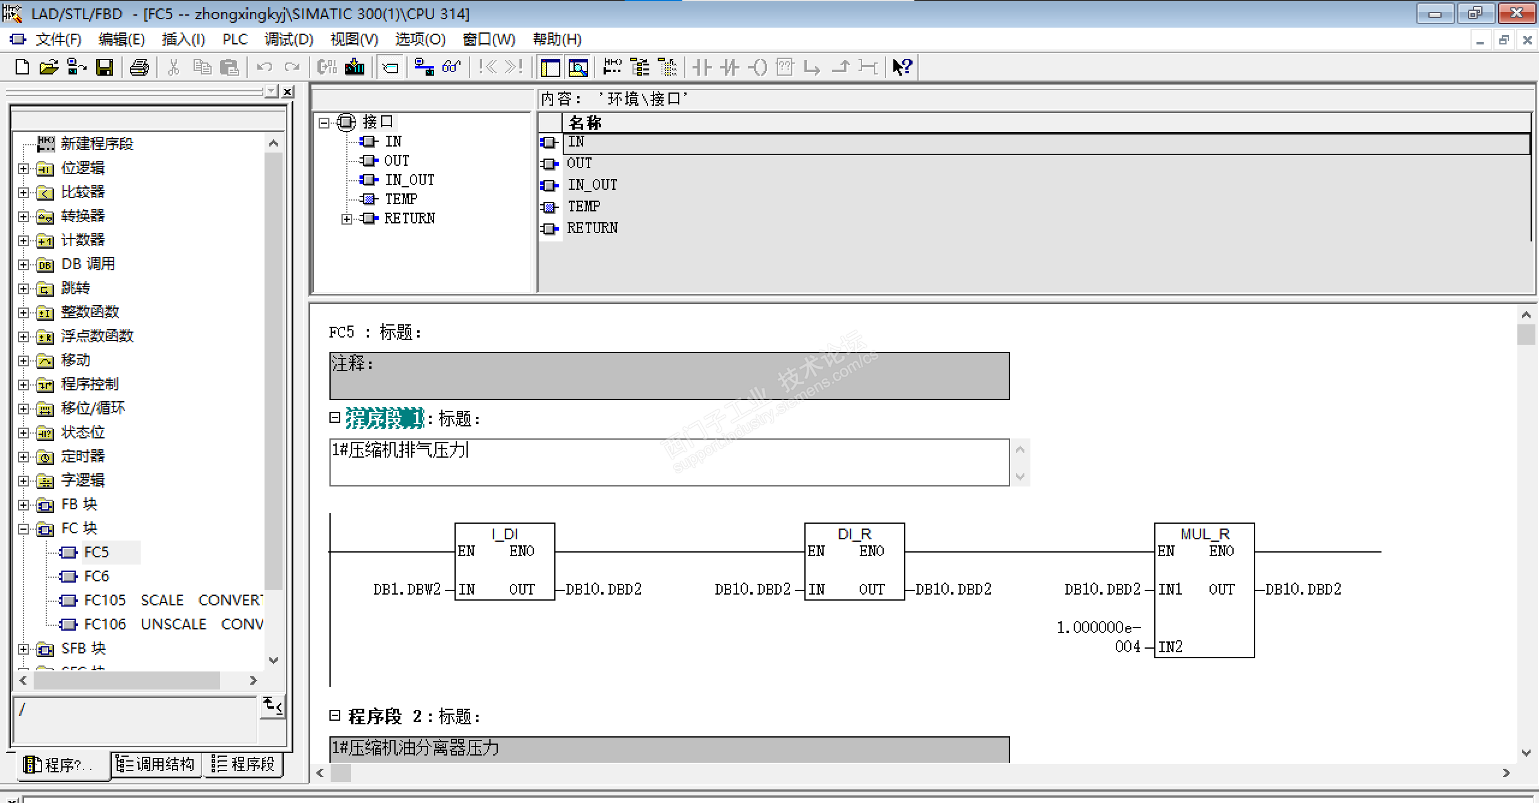Toggle the details view toolbar button

578,67
